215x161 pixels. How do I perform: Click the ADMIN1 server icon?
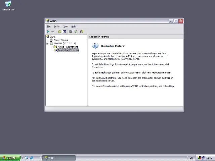(x=51, y=44)
